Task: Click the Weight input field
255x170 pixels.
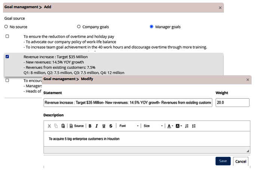Action: (x=233, y=103)
